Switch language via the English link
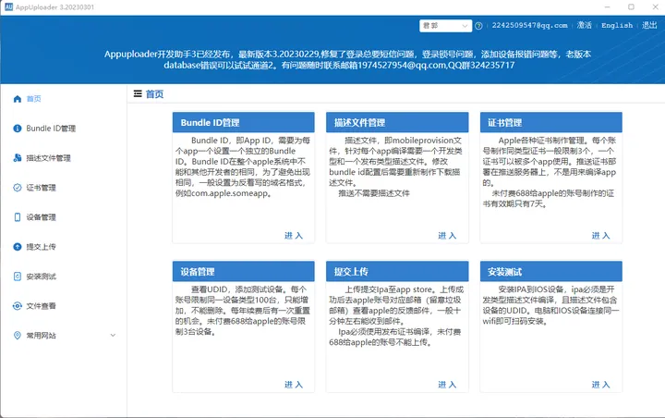The height and width of the screenshot is (418, 665). click(617, 26)
